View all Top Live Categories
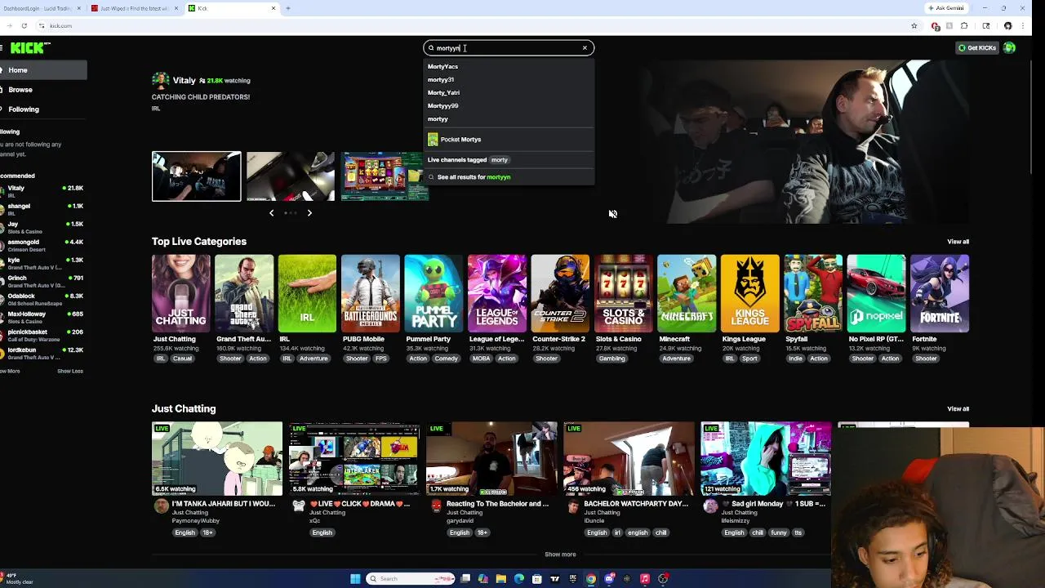The height and width of the screenshot is (588, 1045). 958,242
